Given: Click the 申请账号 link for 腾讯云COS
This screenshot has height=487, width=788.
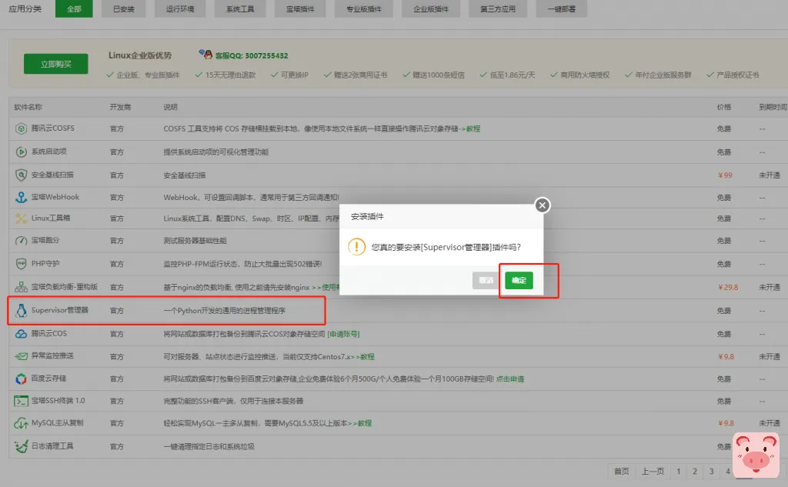Looking at the screenshot, I should click(x=343, y=334).
